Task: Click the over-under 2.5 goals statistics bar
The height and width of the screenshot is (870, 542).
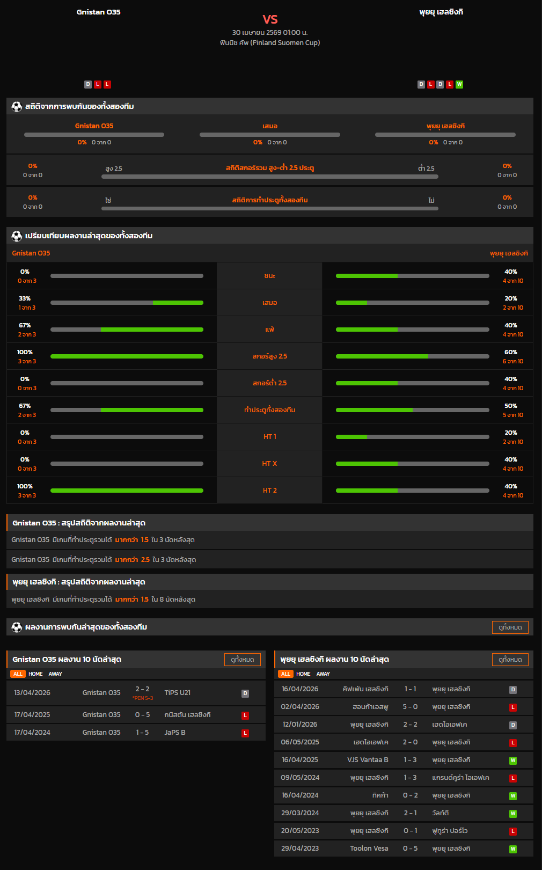Action: click(269, 176)
